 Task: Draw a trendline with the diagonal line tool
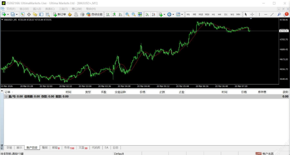tap(272, 14)
